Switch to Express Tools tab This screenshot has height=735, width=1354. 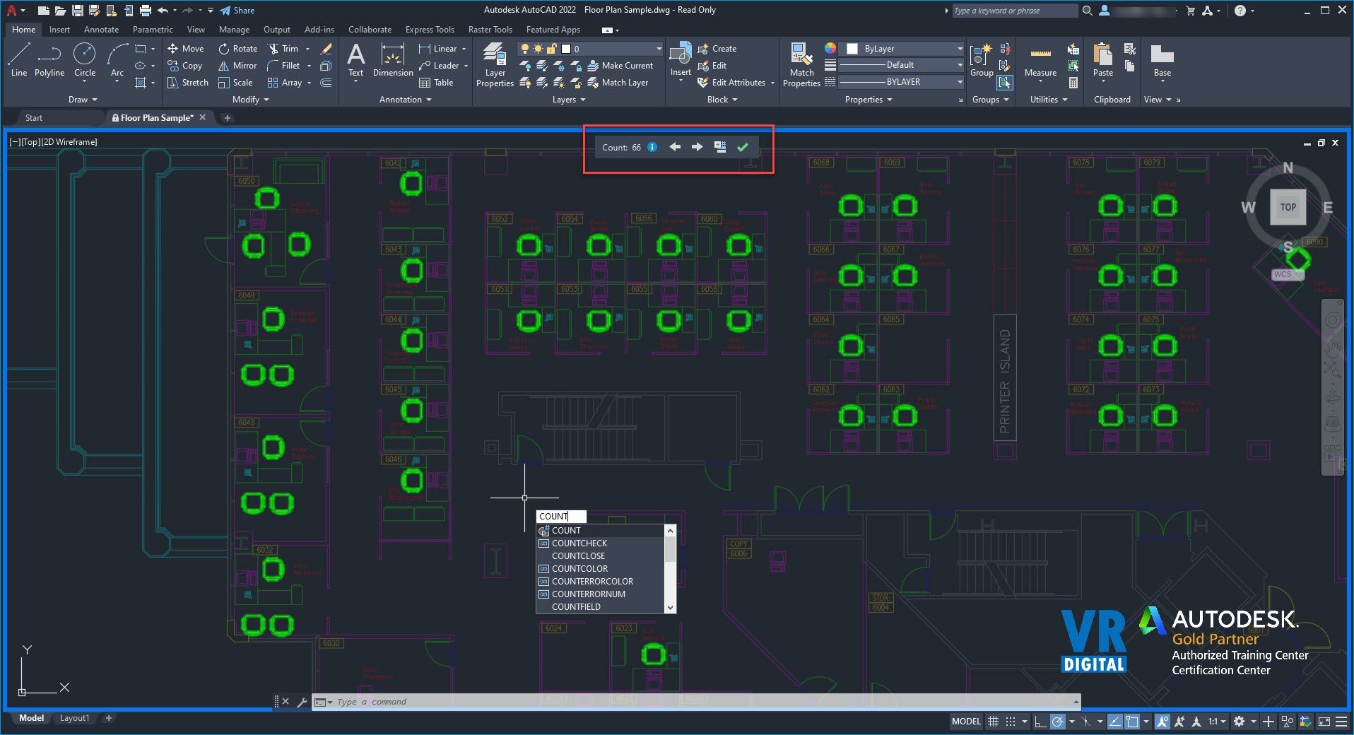430,30
